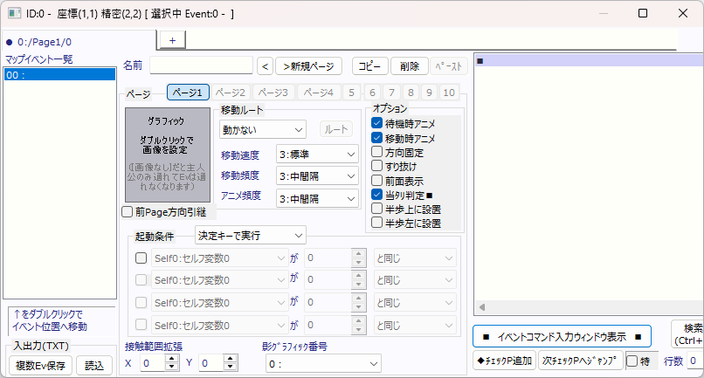Viewport: 704px width, 378px height.
Task: Switch to ページ2 tab
Action: pyautogui.click(x=231, y=93)
